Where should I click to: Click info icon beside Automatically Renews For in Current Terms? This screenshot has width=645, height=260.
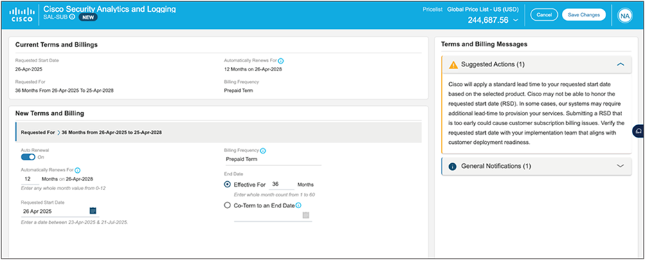(x=281, y=61)
